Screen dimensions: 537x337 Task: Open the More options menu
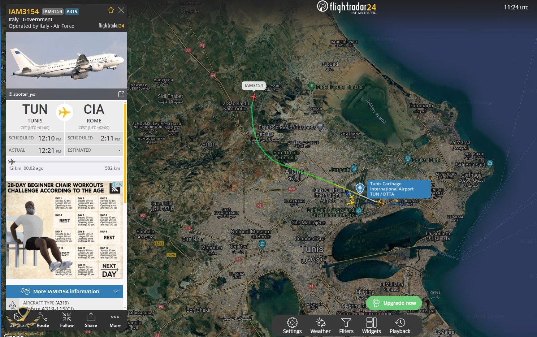pyautogui.click(x=115, y=320)
